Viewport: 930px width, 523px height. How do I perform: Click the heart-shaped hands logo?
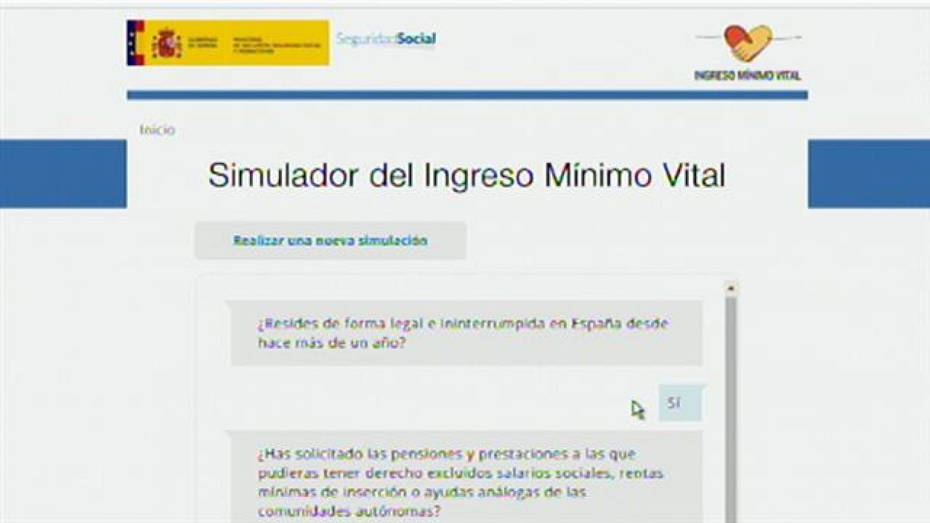coord(747,44)
